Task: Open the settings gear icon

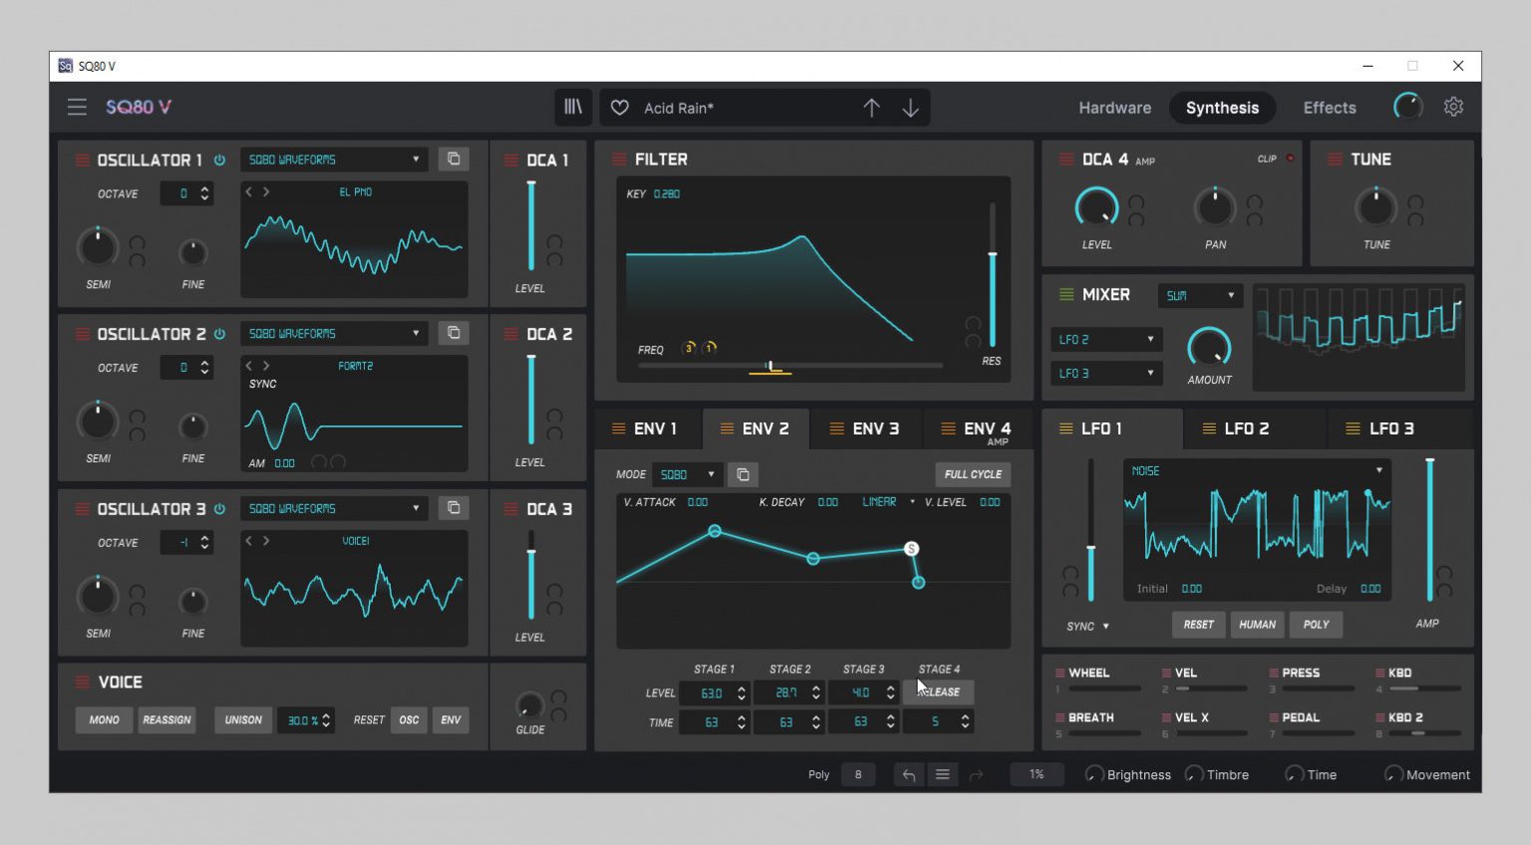Action: pos(1453,107)
